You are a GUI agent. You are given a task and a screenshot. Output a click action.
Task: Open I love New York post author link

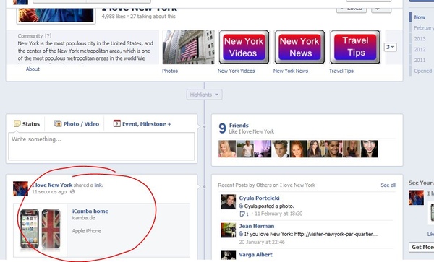(52, 185)
